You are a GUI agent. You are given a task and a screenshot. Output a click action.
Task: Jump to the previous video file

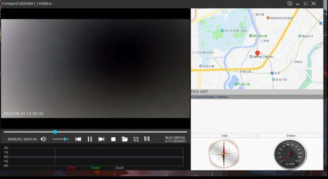tap(78, 139)
